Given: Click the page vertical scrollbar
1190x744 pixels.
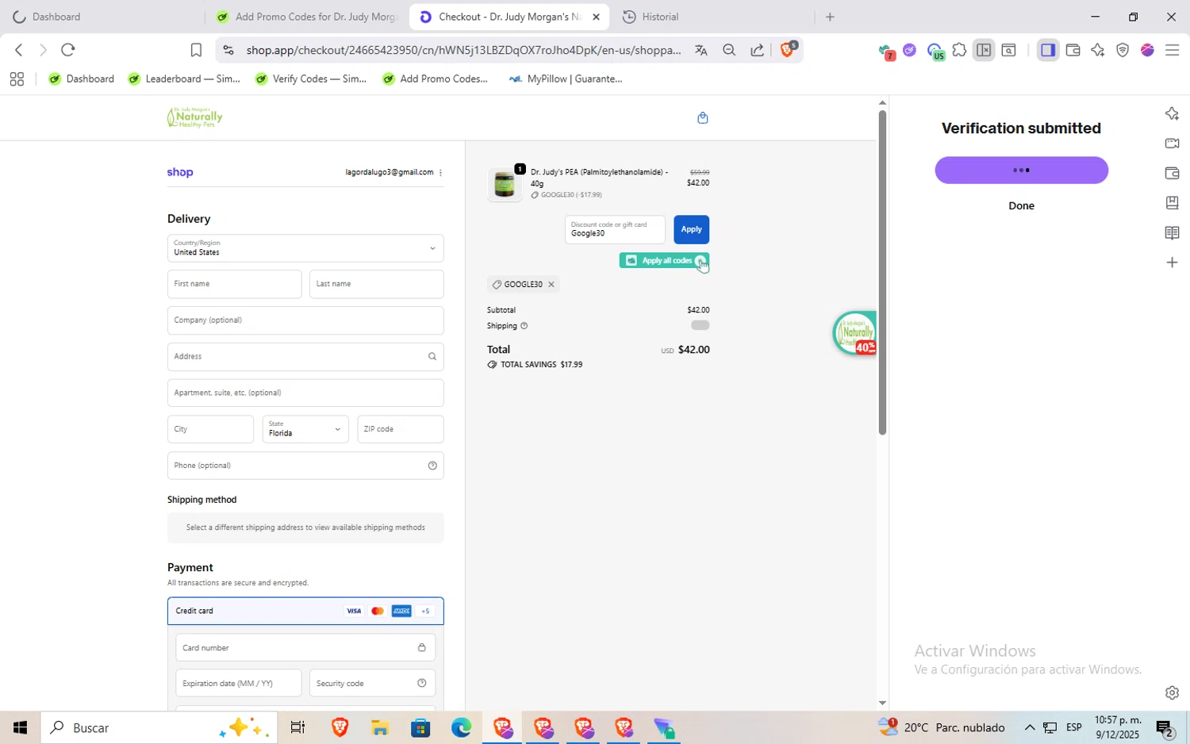Looking at the screenshot, I should point(882,272).
